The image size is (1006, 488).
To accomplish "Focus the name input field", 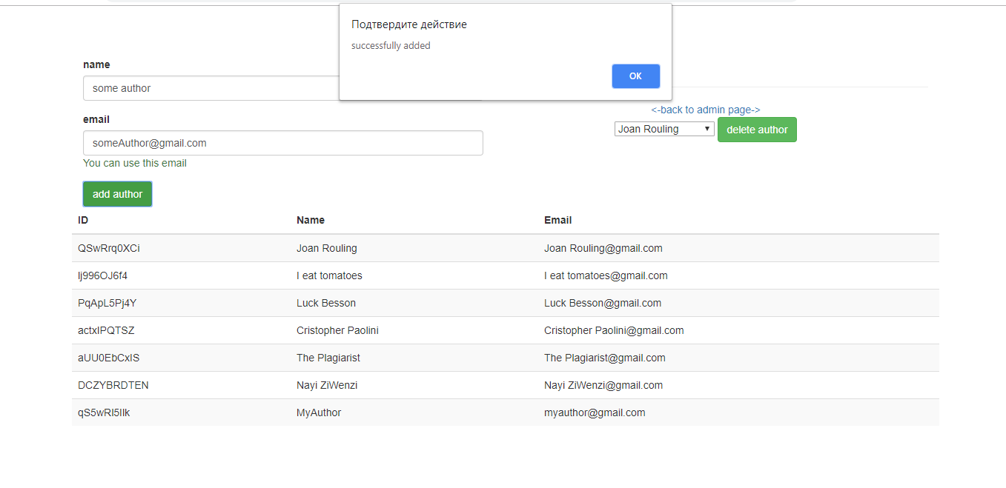I will 283,88.
